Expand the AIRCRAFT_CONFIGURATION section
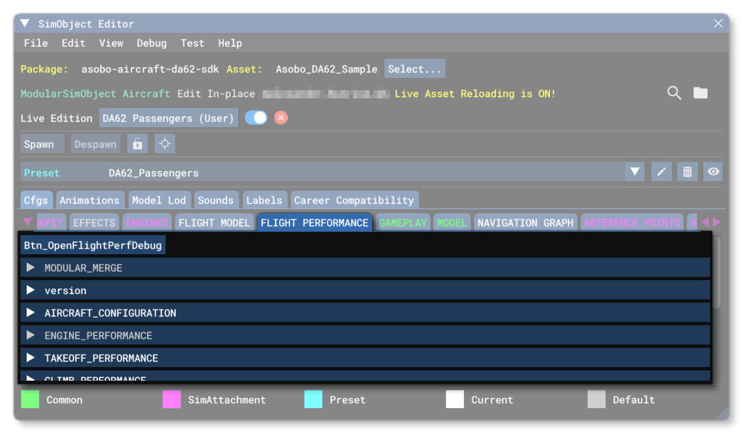 pyautogui.click(x=365, y=313)
